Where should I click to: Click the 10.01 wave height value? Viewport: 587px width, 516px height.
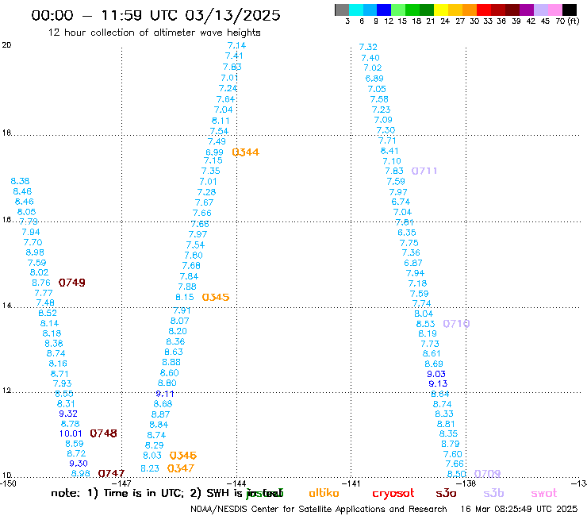coord(71,433)
